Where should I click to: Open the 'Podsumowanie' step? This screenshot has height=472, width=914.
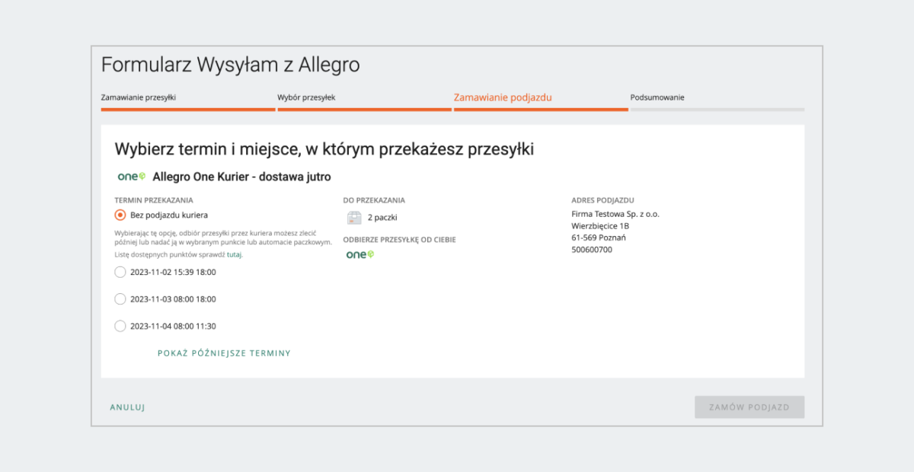(657, 97)
